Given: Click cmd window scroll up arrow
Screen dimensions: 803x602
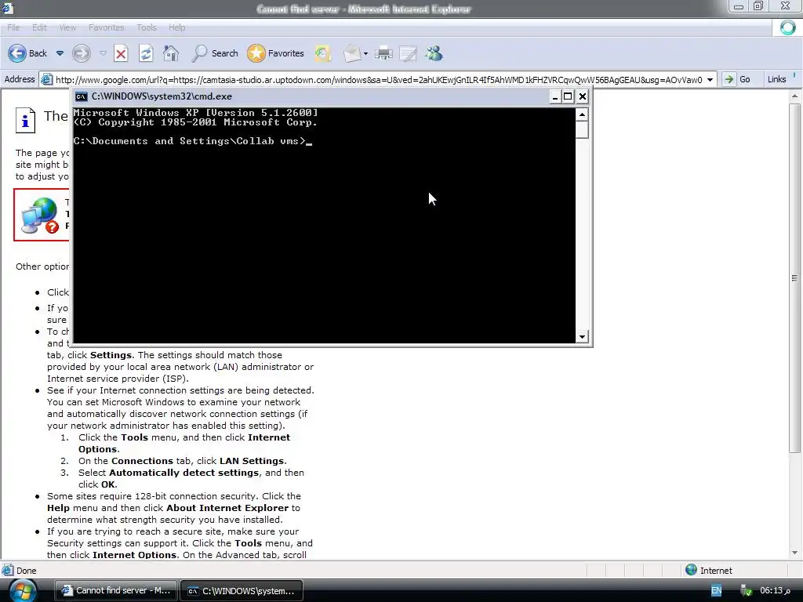Looking at the screenshot, I should pyautogui.click(x=582, y=114).
